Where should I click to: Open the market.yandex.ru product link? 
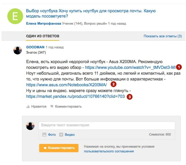[x=75, y=97]
